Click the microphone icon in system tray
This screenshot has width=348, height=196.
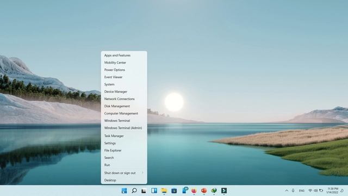click(293, 191)
